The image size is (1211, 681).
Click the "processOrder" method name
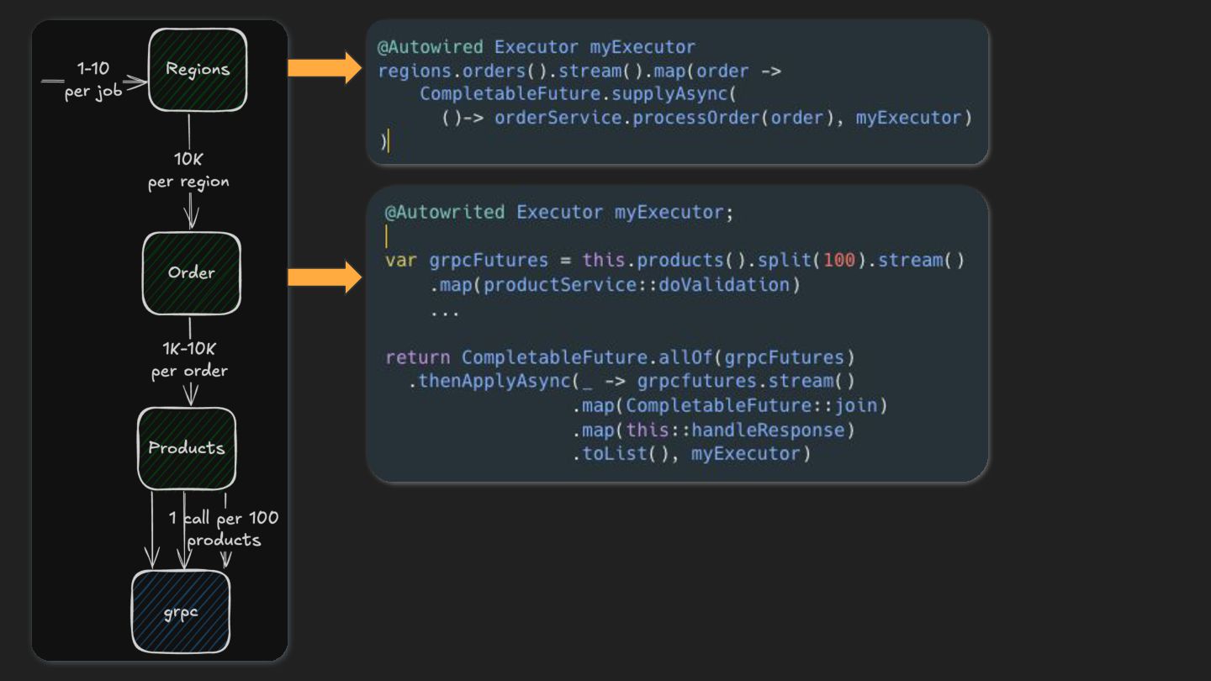coord(696,118)
